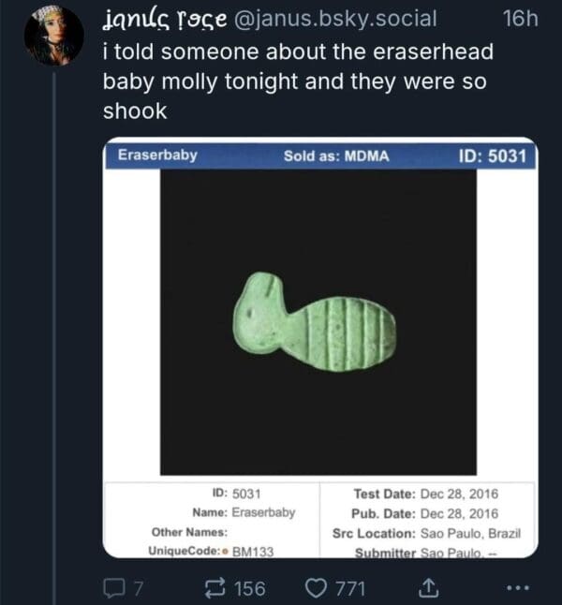Click the reply speech bubble icon
The height and width of the screenshot is (605, 562).
[x=112, y=588]
